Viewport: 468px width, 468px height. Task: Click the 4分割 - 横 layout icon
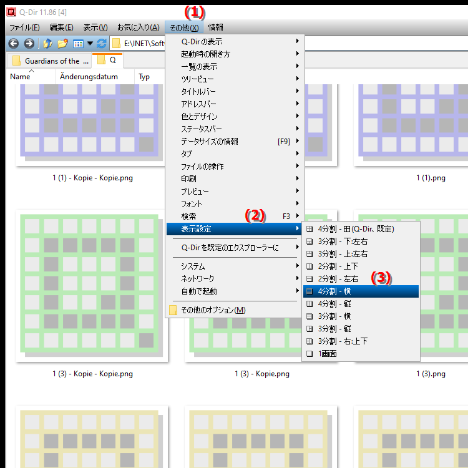pyautogui.click(x=310, y=291)
